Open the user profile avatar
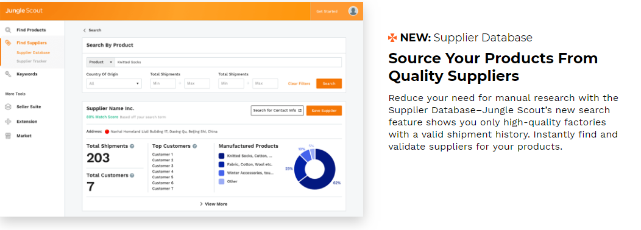This screenshot has width=641, height=230. (353, 11)
